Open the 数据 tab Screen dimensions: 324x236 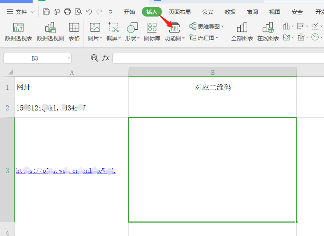[230, 12]
